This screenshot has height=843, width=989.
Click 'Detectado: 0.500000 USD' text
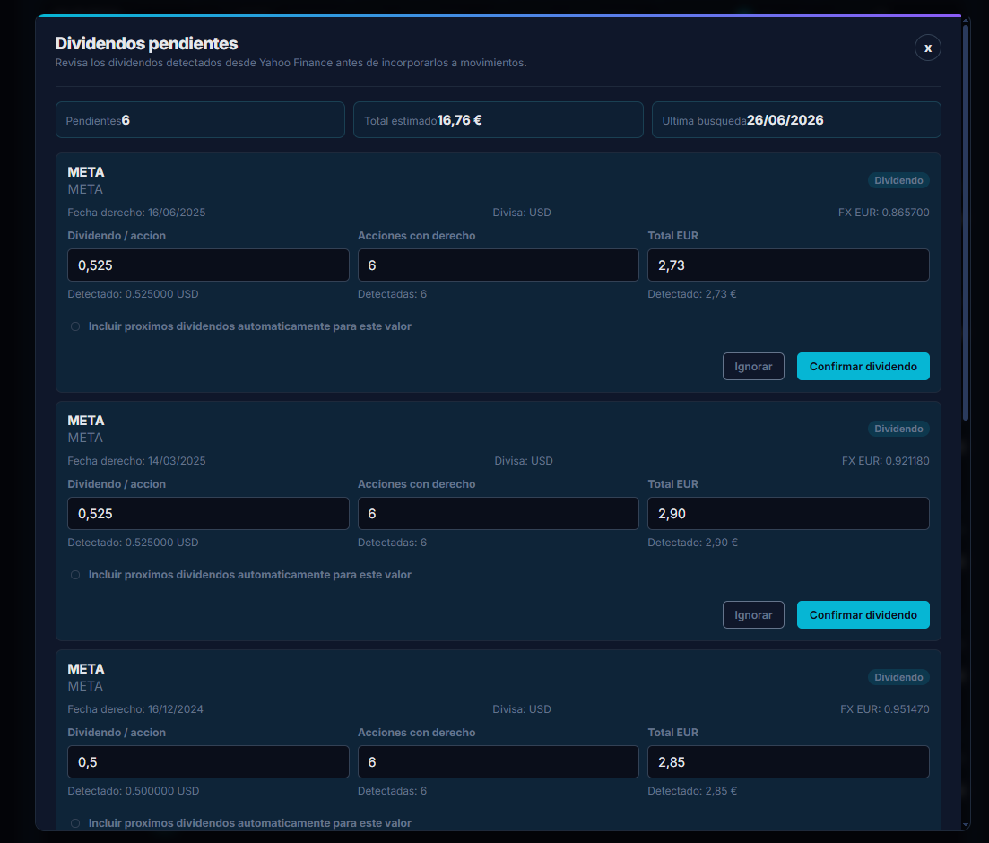[x=133, y=791]
